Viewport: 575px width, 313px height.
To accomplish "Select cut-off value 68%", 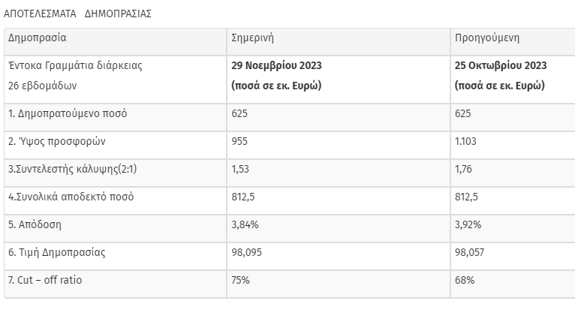I will pos(465,281).
